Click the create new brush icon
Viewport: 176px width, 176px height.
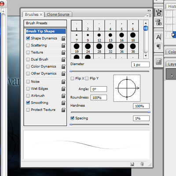132,164
